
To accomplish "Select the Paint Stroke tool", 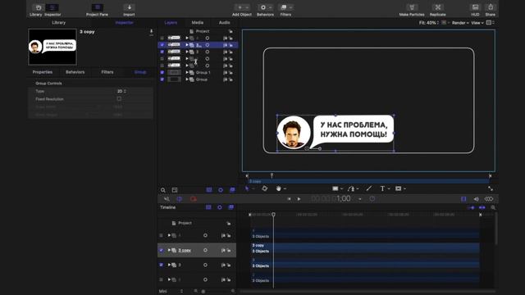I will [x=368, y=188].
